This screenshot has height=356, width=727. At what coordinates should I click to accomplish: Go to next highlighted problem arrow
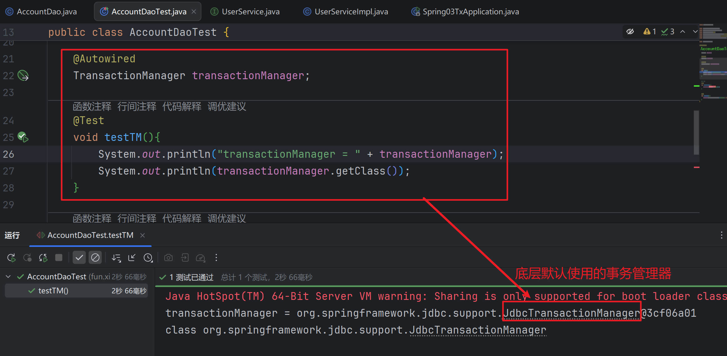click(x=695, y=31)
